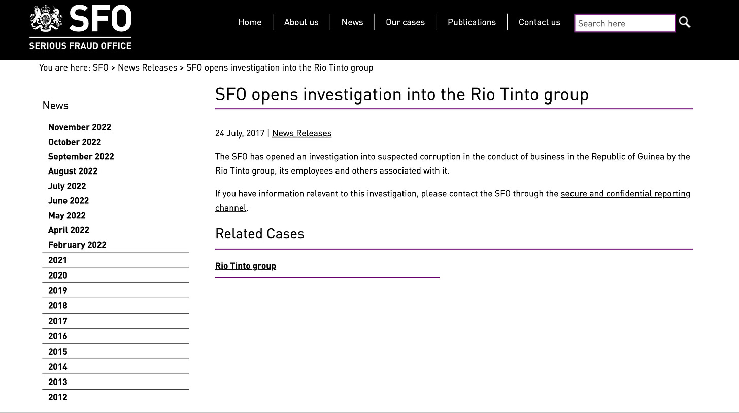The image size is (739, 413).
Task: Click the article title about Rio Tinto
Action: [x=402, y=95]
